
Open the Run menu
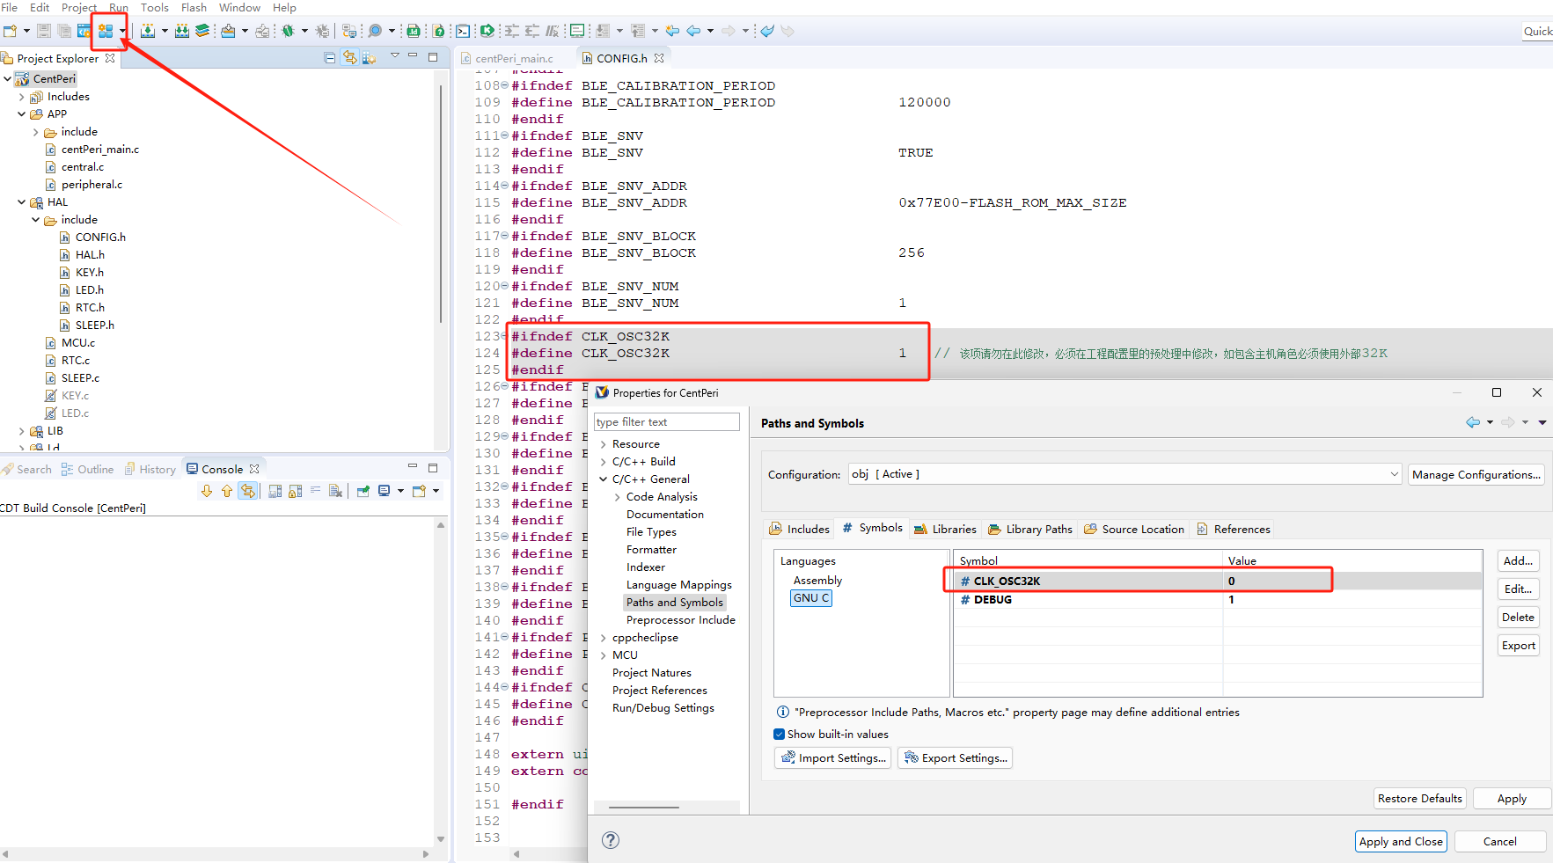tap(119, 7)
